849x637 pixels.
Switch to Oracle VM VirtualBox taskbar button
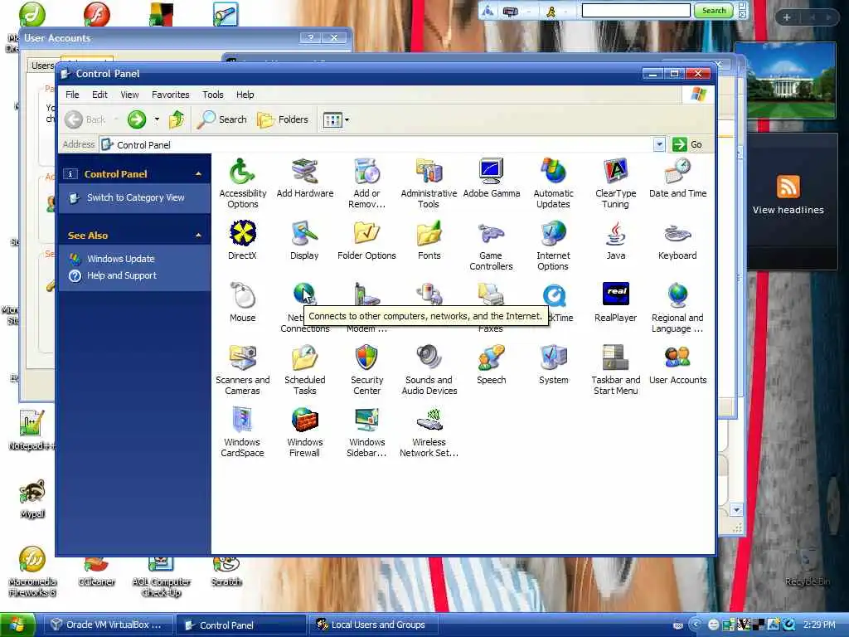[109, 625]
